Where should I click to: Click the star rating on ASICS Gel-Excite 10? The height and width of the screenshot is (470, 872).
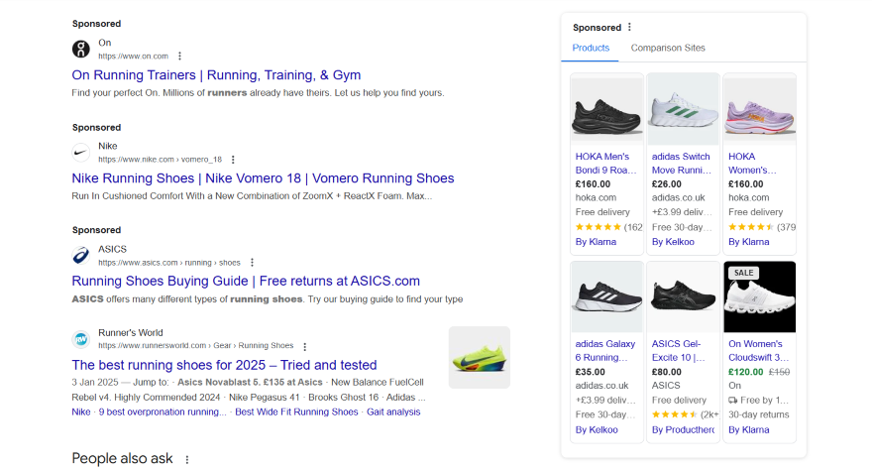[674, 414]
